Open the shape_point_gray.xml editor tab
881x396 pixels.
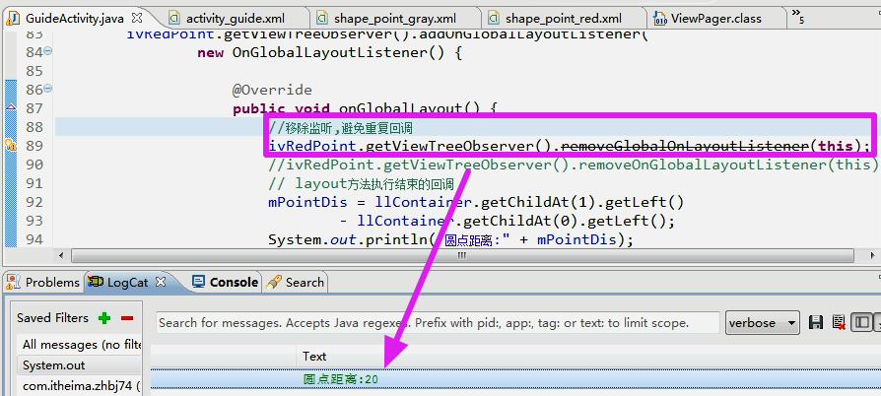point(395,19)
